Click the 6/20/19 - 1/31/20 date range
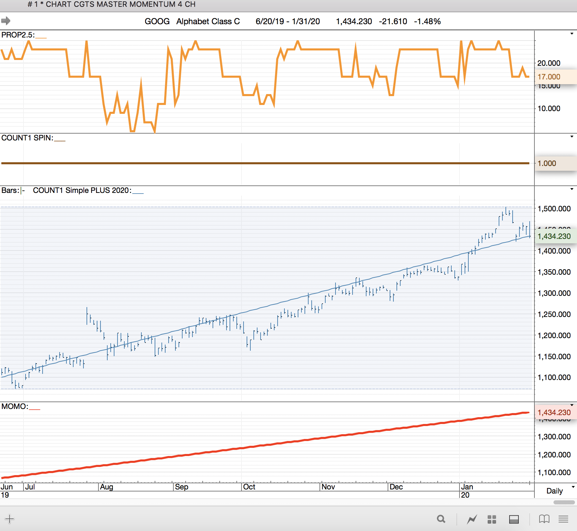This screenshot has height=531, width=577. click(x=287, y=21)
